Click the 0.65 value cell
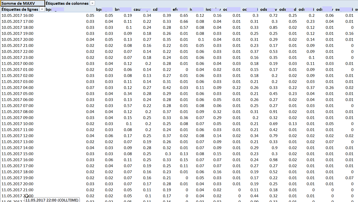This screenshot has height=202, width=358. [x=184, y=16]
